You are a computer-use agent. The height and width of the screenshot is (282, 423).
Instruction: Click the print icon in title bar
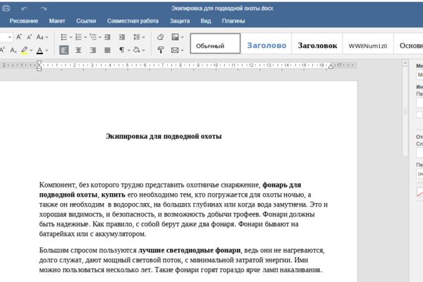tap(6, 8)
